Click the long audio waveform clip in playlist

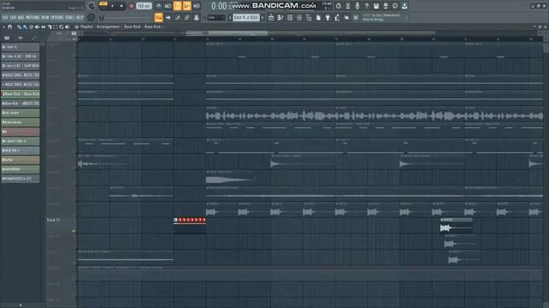pos(374,115)
